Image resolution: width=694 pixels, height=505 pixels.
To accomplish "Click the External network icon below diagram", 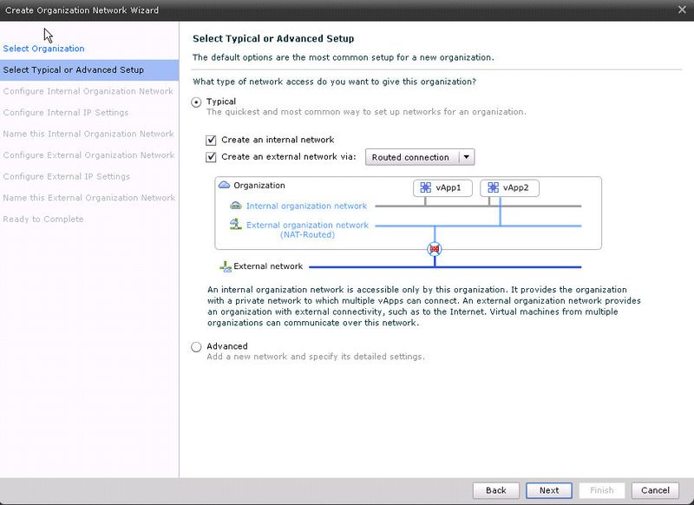I will 226,266.
